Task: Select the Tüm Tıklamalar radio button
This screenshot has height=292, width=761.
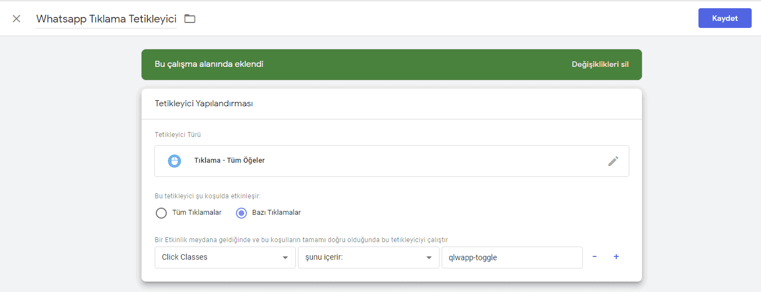Action: coord(161,213)
